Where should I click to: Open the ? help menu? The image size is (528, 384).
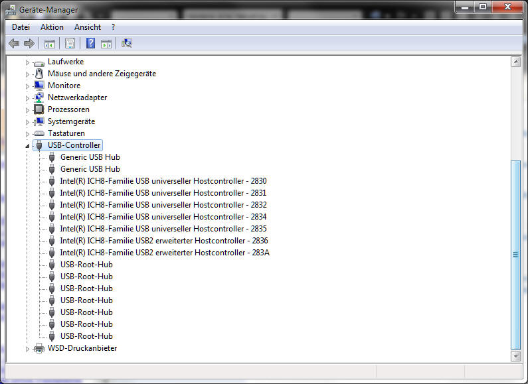click(x=113, y=27)
